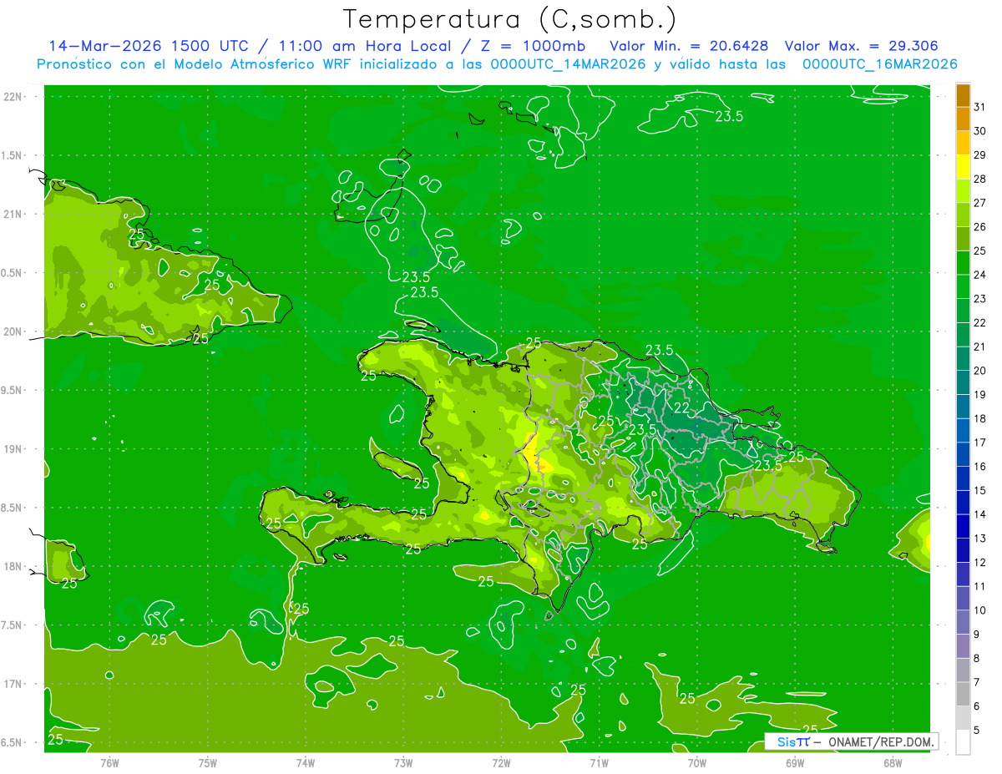Click the "69W" longitude axis label
Image resolution: width=1002 pixels, height=774 pixels.
(x=795, y=762)
